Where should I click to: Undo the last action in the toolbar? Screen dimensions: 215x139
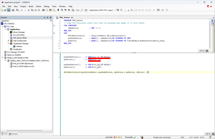coord(22,10)
